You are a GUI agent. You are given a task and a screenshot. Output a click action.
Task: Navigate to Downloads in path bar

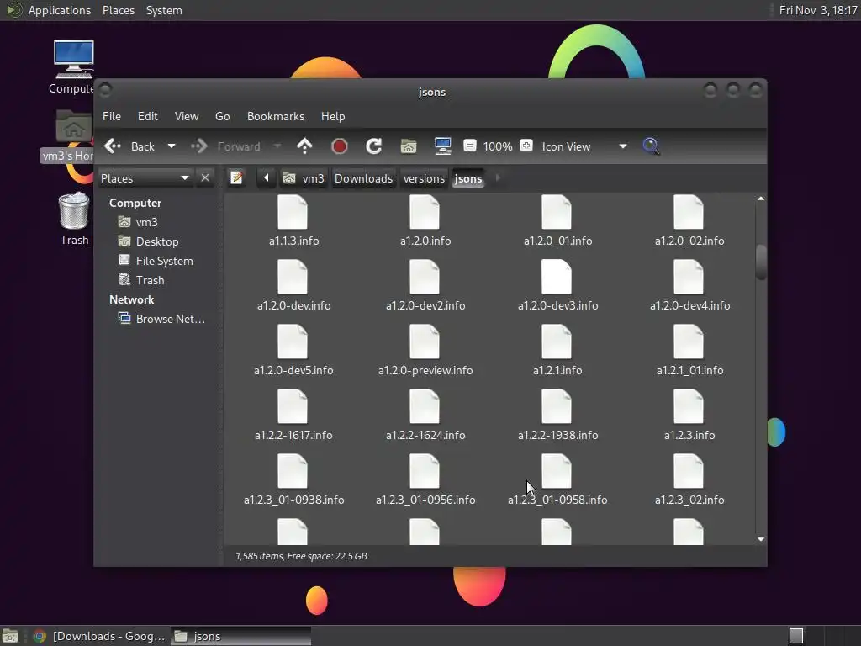click(x=363, y=178)
